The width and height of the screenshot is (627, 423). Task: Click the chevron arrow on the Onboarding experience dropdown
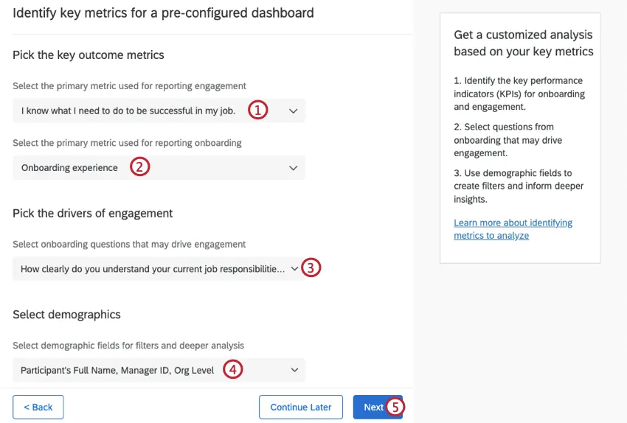pos(294,168)
